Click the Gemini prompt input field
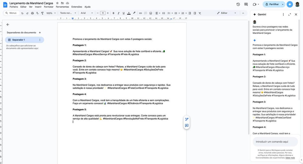 click(275, 142)
